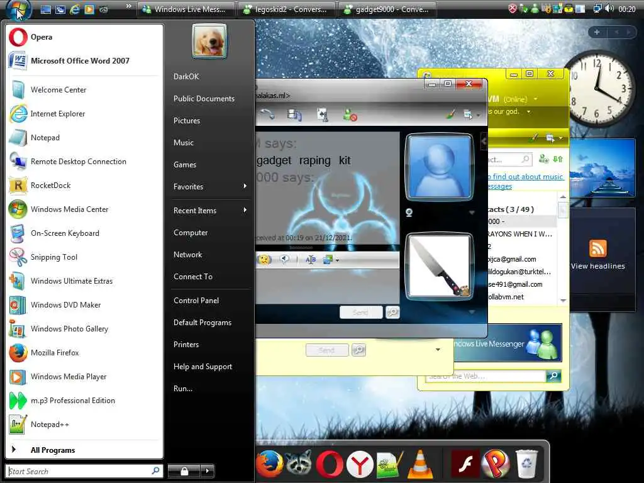Open the On-Screen Keyboard
644x483 pixels.
click(x=84, y=233)
